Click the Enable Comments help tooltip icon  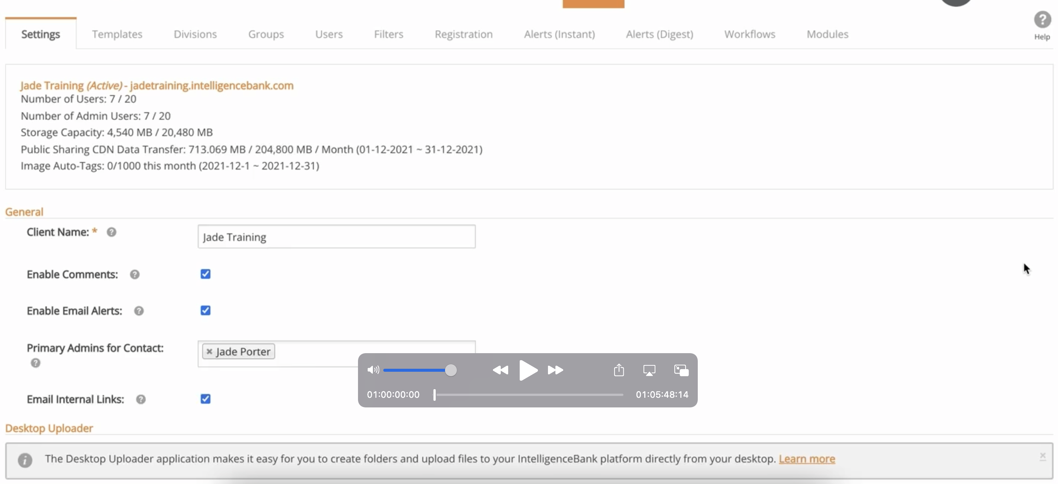coord(135,274)
